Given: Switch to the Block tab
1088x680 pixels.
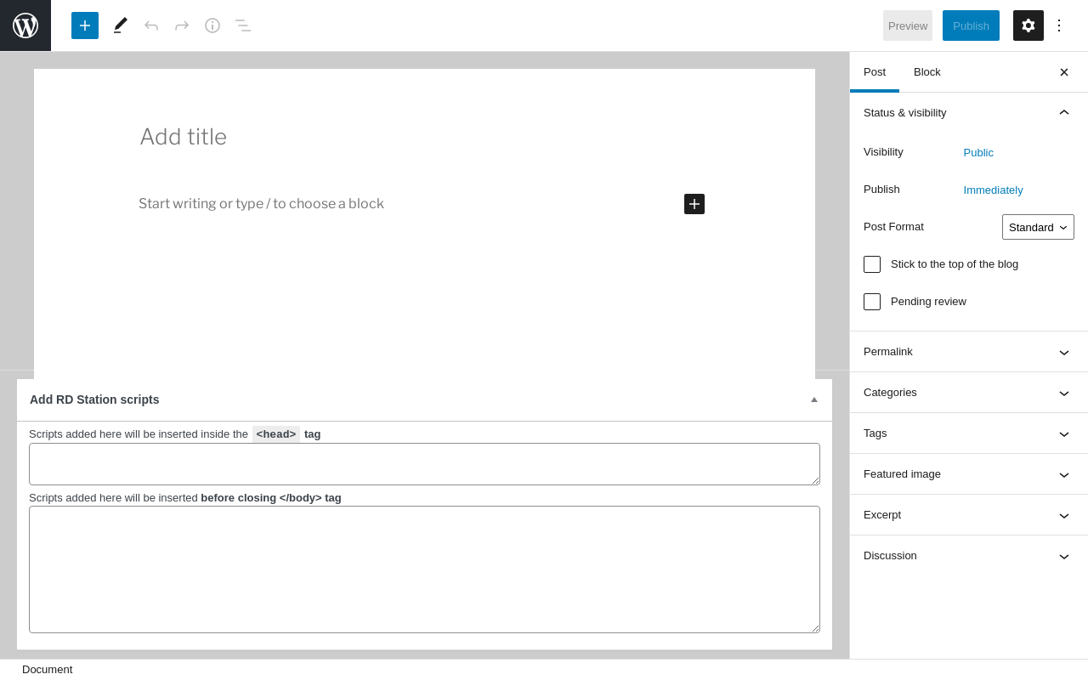Looking at the screenshot, I should [x=927, y=72].
